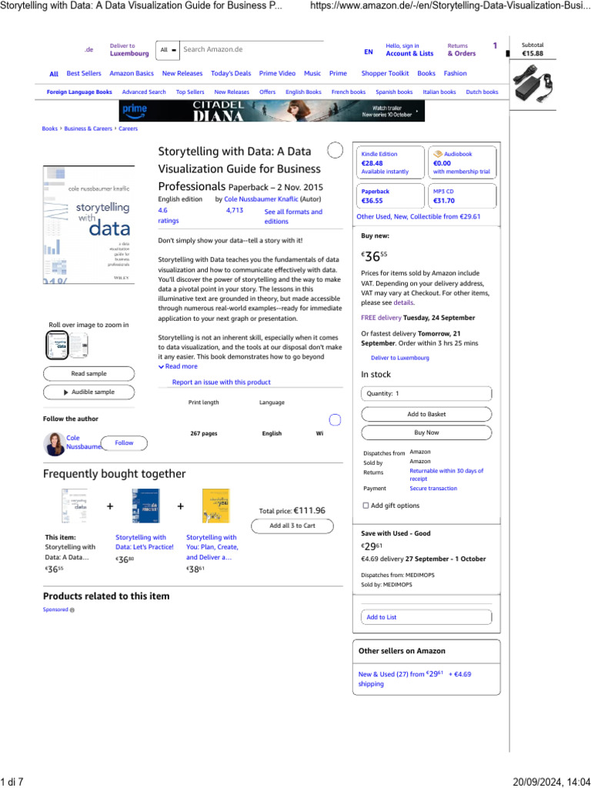Open the All navigation menu
Screen dimensions: 591x788
tap(54, 74)
